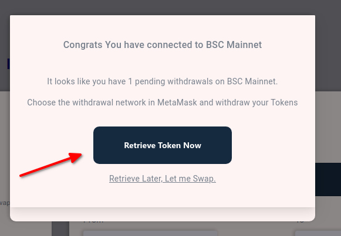Select the Congrats BSC Mainnet connected heading

[x=163, y=45]
